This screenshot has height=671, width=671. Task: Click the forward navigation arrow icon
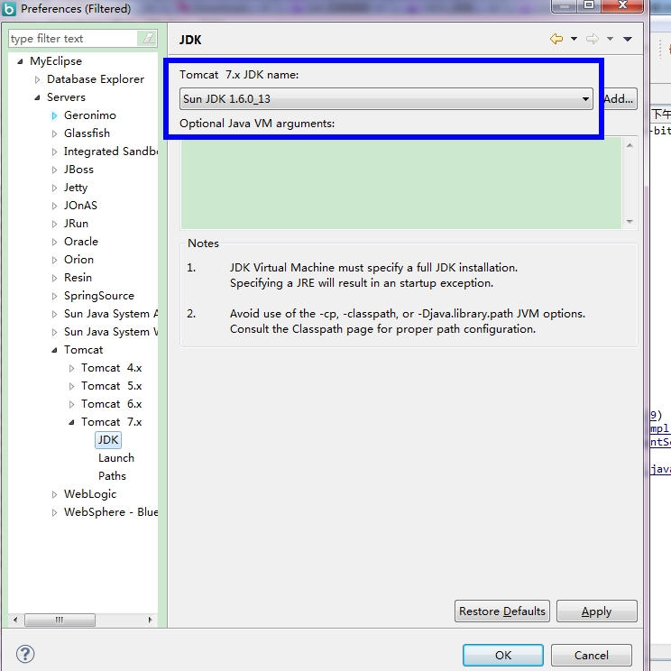pyautogui.click(x=593, y=39)
